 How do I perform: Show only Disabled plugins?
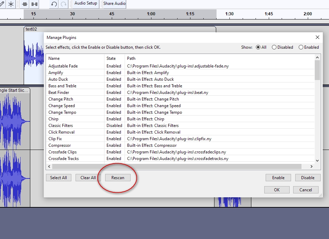point(274,47)
